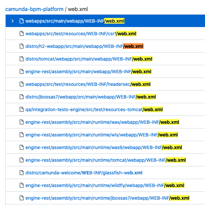Viewport: 205px width, 206px height.
Task: Click file icon for webapps/src/main/webapp/WEB-INF/web.xml
Action: (22, 21)
